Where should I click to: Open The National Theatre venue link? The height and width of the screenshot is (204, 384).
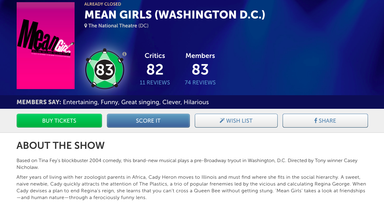(x=112, y=26)
